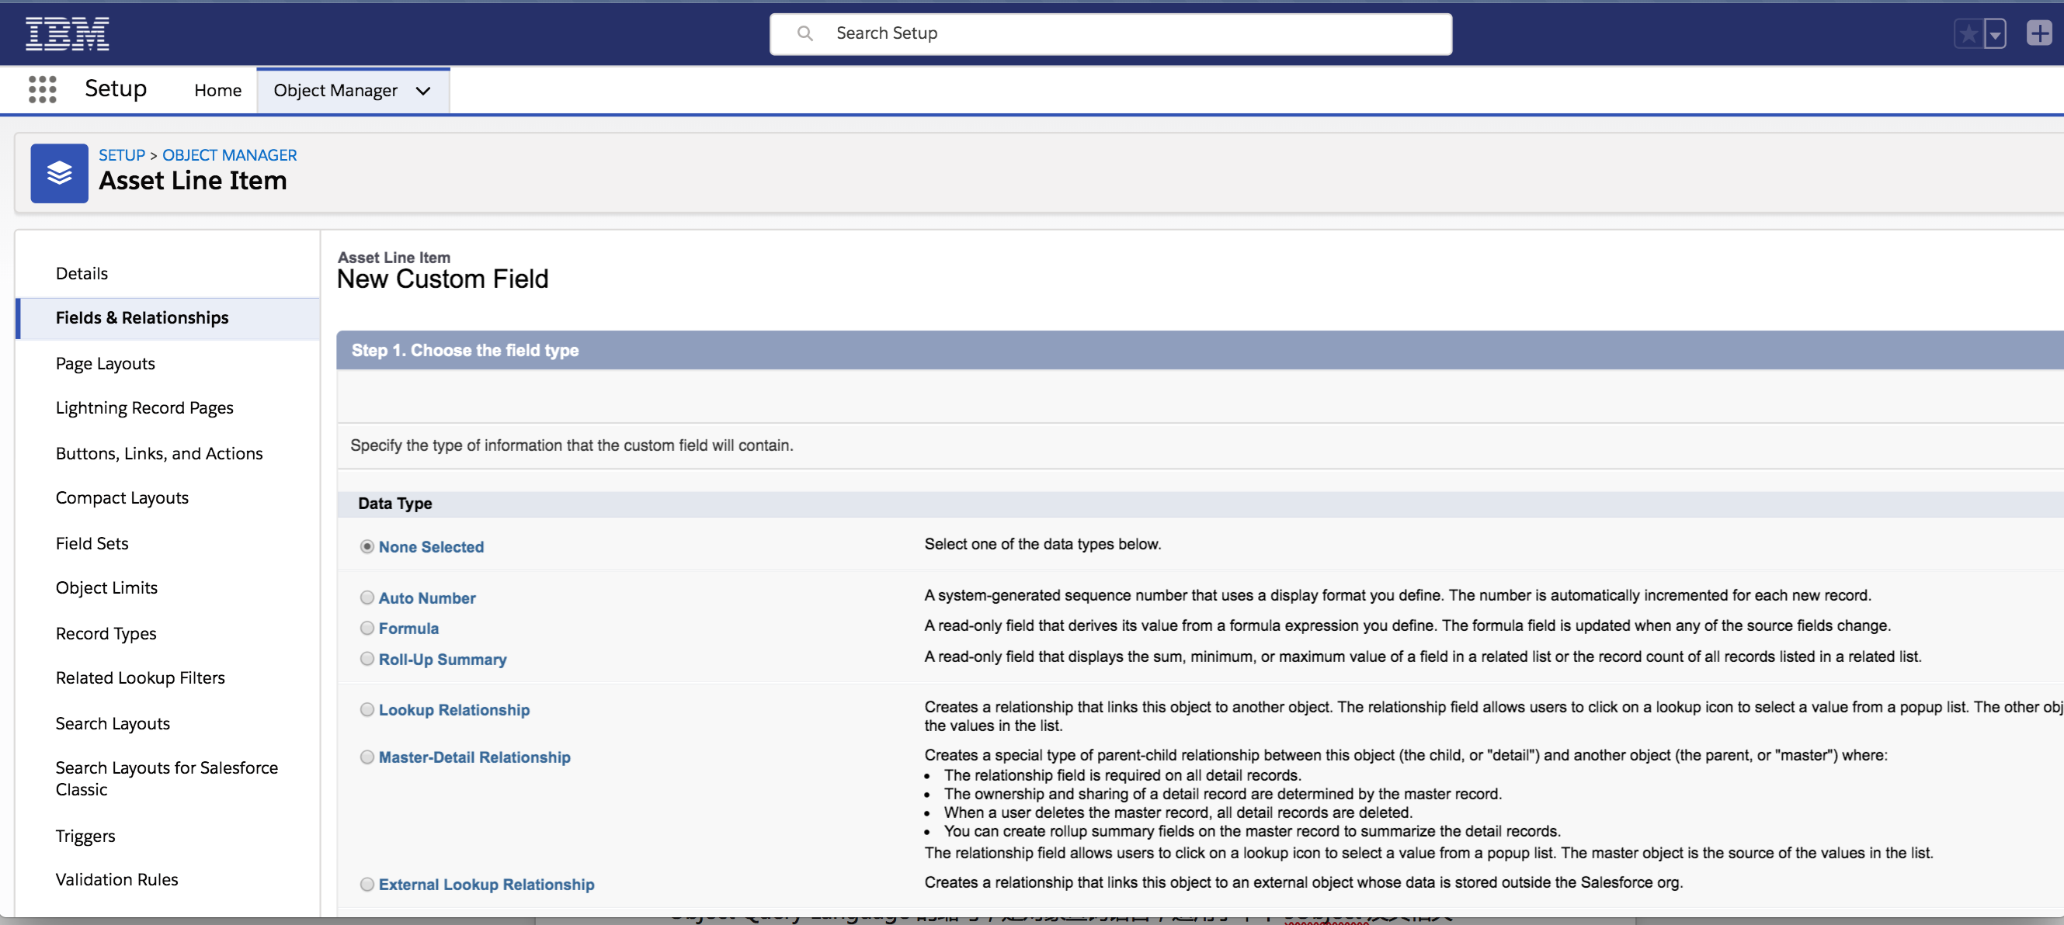Click the favorites star icon
Screen dimensions: 2064x925
pos(1968,33)
